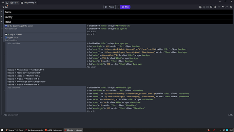Open the search in events icon
This screenshot has width=234, height=132.
pyautogui.click(x=231, y=7)
